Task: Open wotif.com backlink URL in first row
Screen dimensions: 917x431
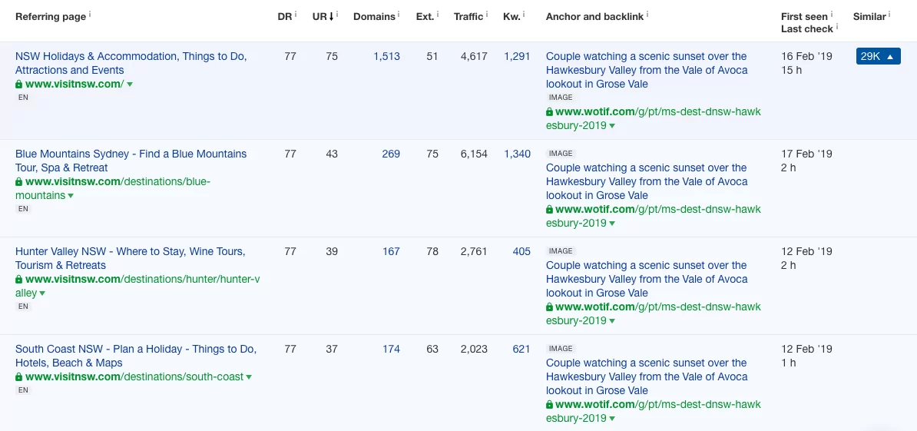Action: tap(654, 119)
